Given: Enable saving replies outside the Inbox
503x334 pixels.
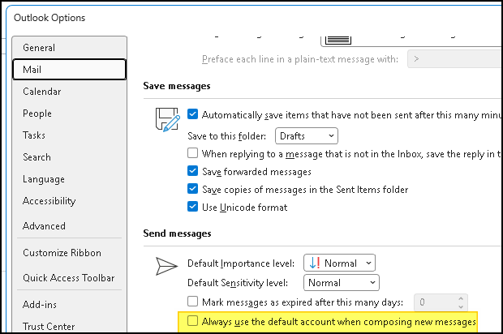Looking at the screenshot, I should click(192, 153).
